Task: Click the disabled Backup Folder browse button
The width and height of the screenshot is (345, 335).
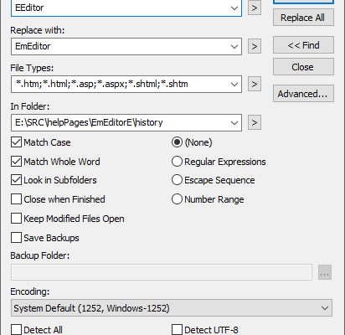Action: point(325,272)
